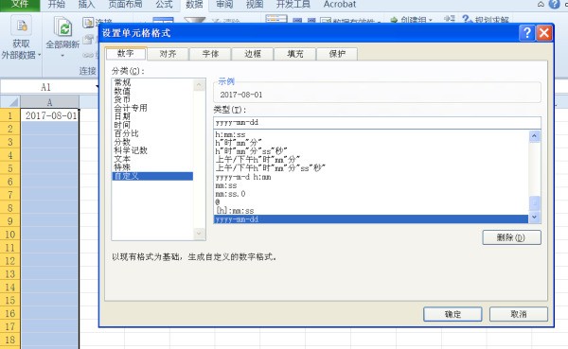568x349 pixels.
Task: Click the Excel help icon in ribbon
Action: pos(554,5)
